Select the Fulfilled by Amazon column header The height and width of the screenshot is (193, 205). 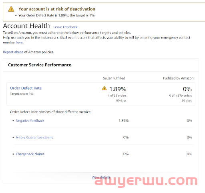178,78
